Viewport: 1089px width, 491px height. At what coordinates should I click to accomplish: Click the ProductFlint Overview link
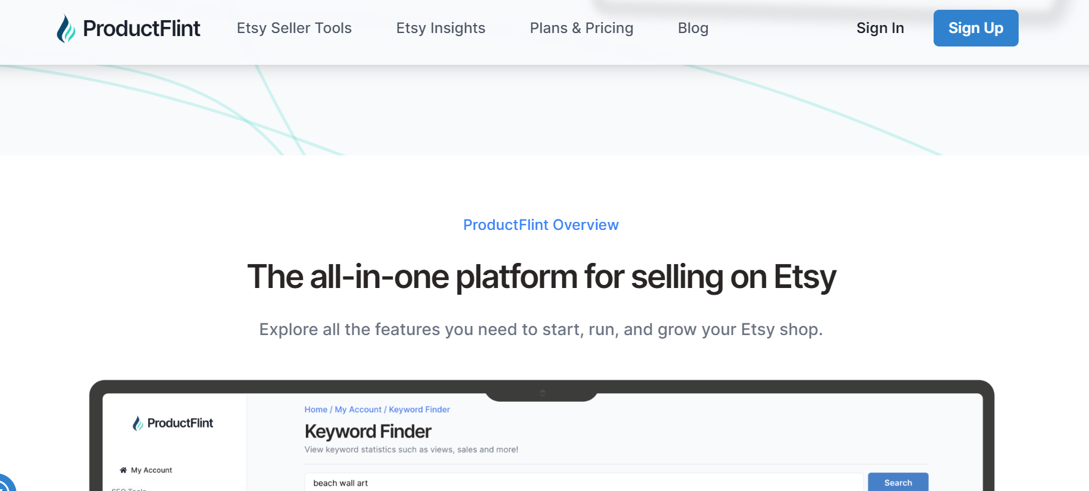click(x=541, y=225)
